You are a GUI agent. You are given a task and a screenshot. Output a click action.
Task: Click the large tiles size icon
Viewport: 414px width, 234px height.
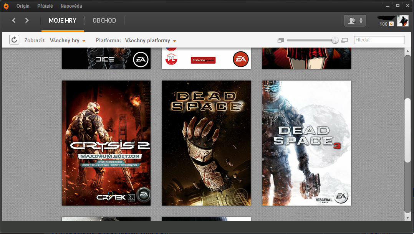(x=344, y=40)
